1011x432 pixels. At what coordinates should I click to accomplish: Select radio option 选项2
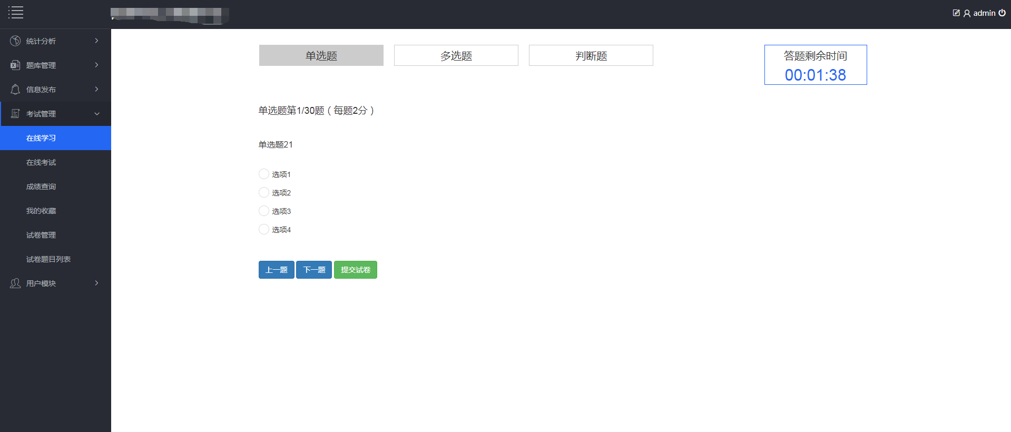264,192
